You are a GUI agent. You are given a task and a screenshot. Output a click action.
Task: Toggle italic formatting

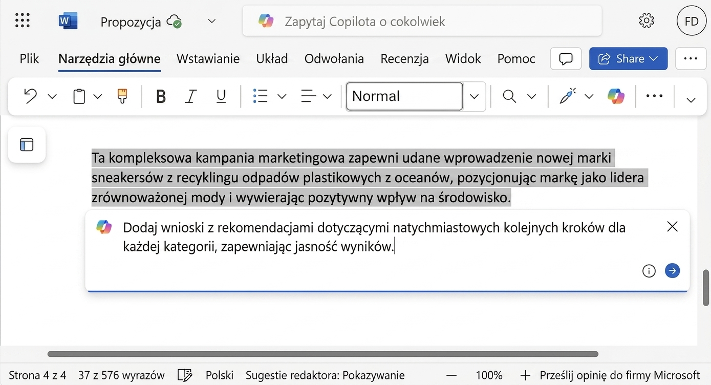pos(191,96)
